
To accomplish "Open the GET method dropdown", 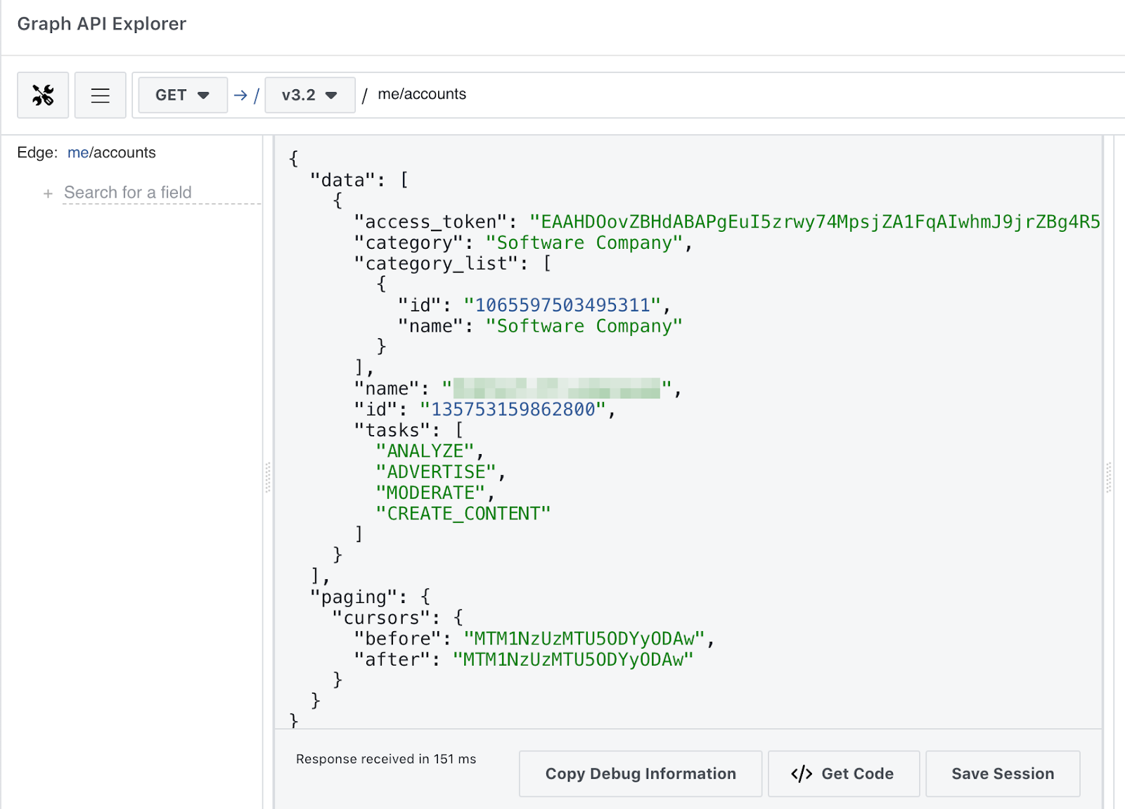I will [x=183, y=95].
